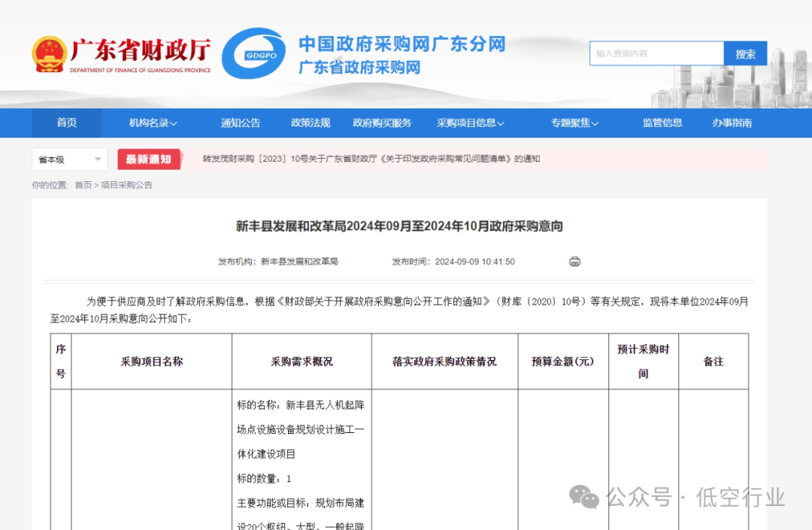The image size is (812, 530).
Task: Click the 采购需求概况 table column header
Action: [x=302, y=362]
